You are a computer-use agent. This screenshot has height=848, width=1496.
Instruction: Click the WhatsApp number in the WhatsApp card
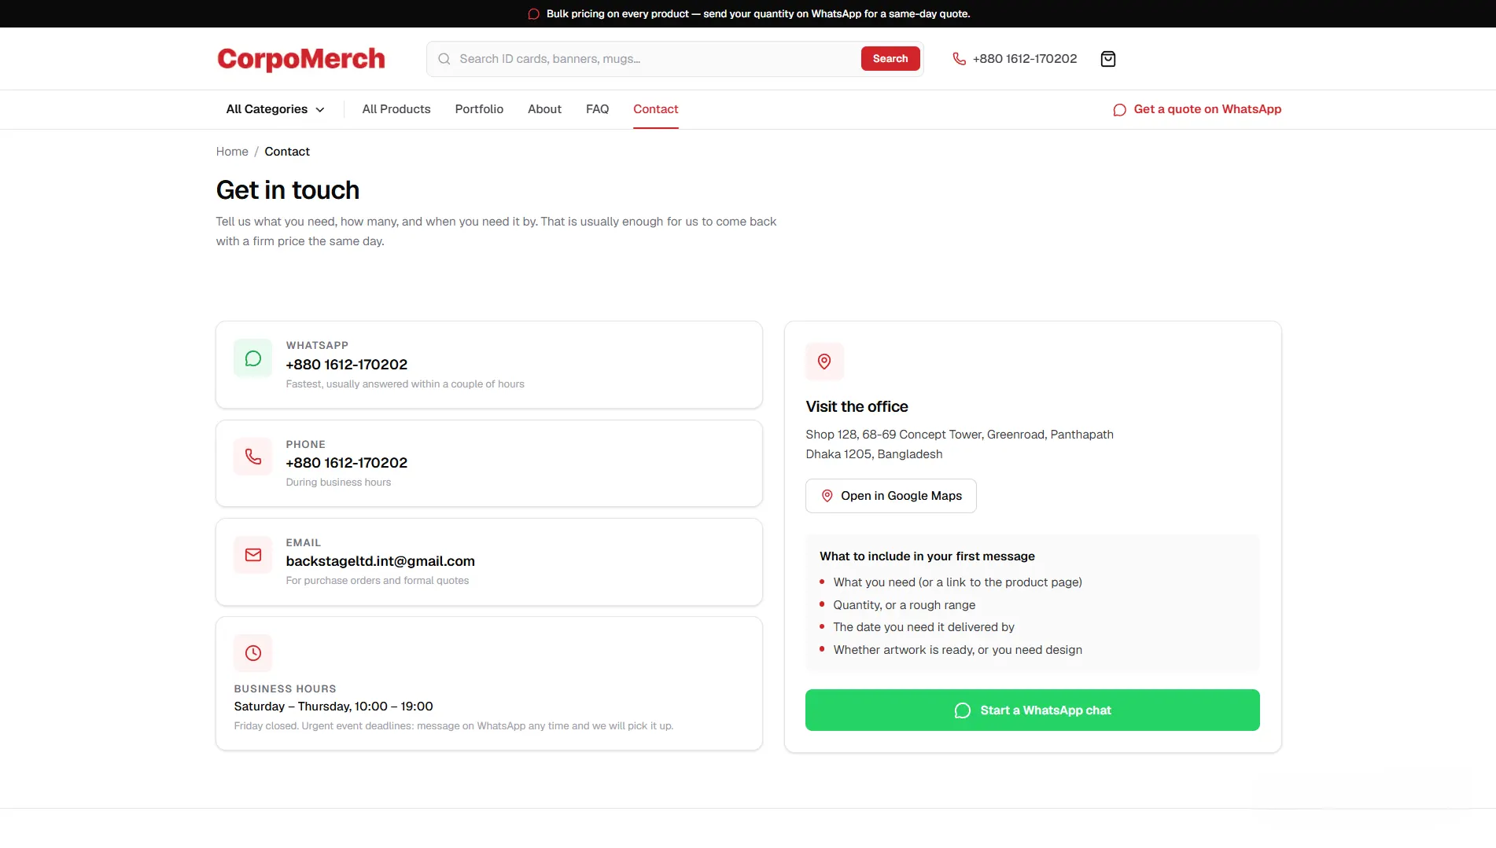click(346, 365)
